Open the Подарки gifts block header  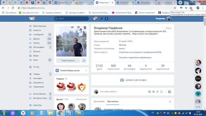pos(61,79)
